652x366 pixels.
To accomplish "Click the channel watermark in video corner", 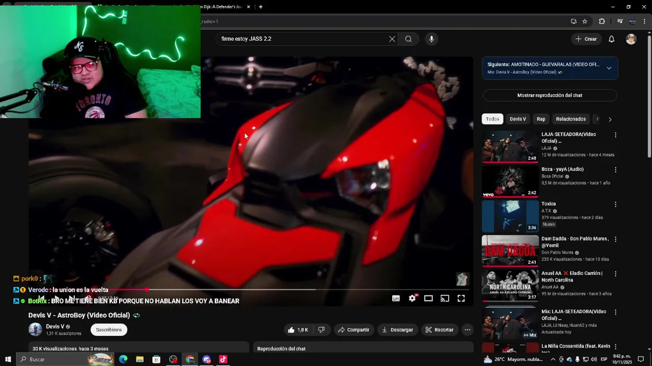I will [x=462, y=279].
